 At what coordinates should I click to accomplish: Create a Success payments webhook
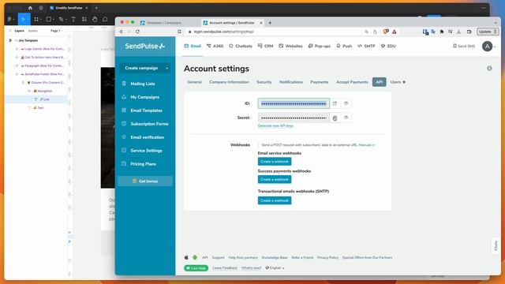[x=275, y=179]
